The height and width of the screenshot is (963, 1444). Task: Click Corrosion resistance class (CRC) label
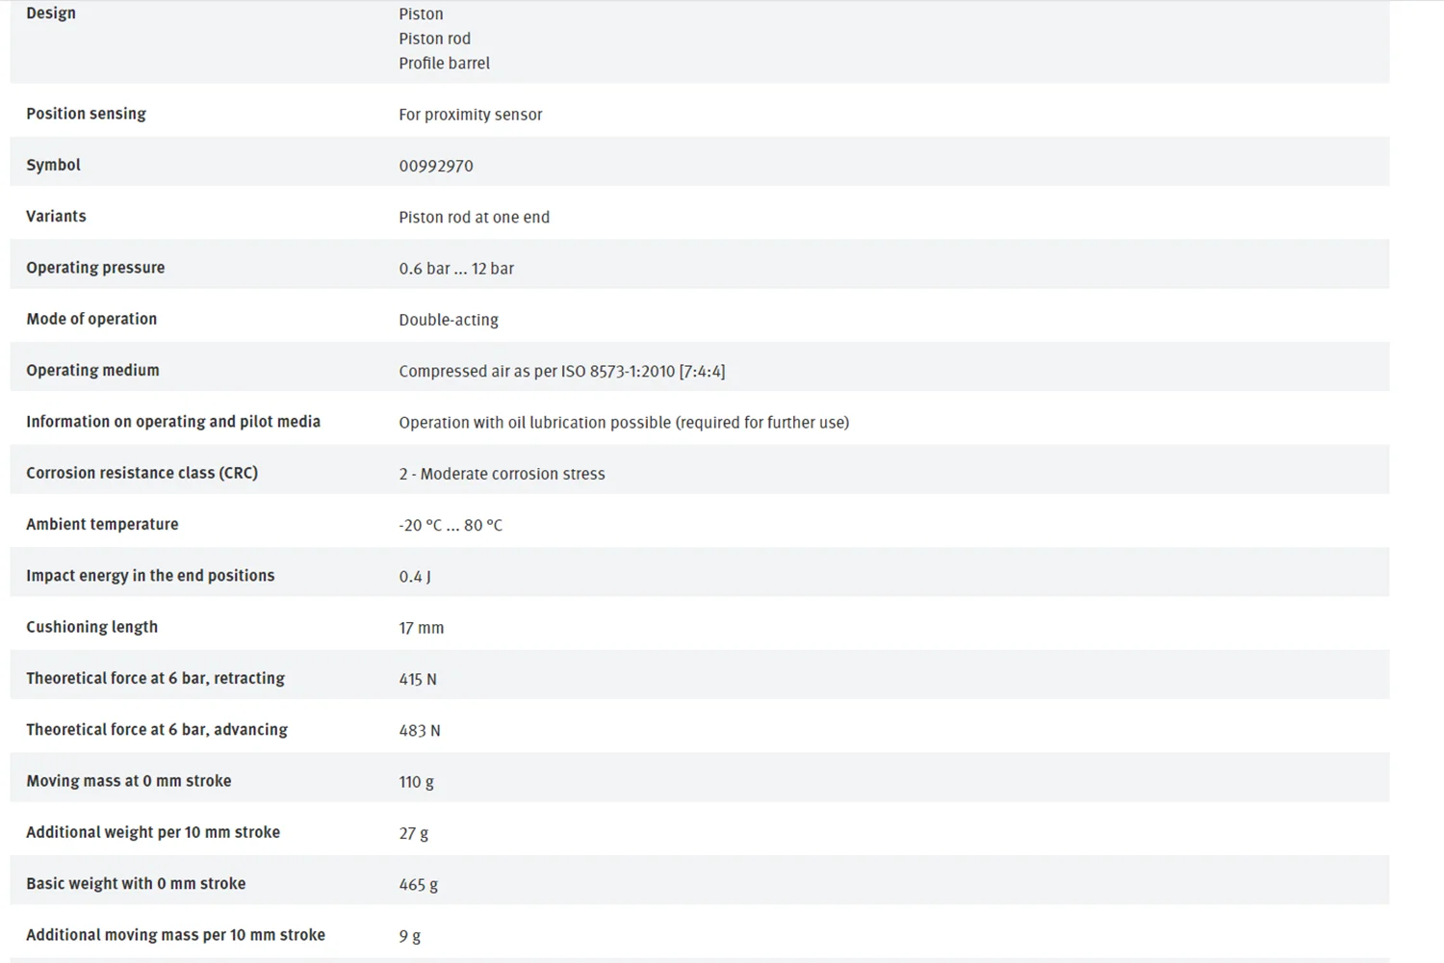pyautogui.click(x=142, y=473)
